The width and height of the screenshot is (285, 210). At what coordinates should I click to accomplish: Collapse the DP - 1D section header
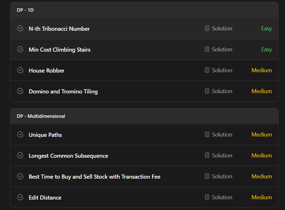point(25,10)
